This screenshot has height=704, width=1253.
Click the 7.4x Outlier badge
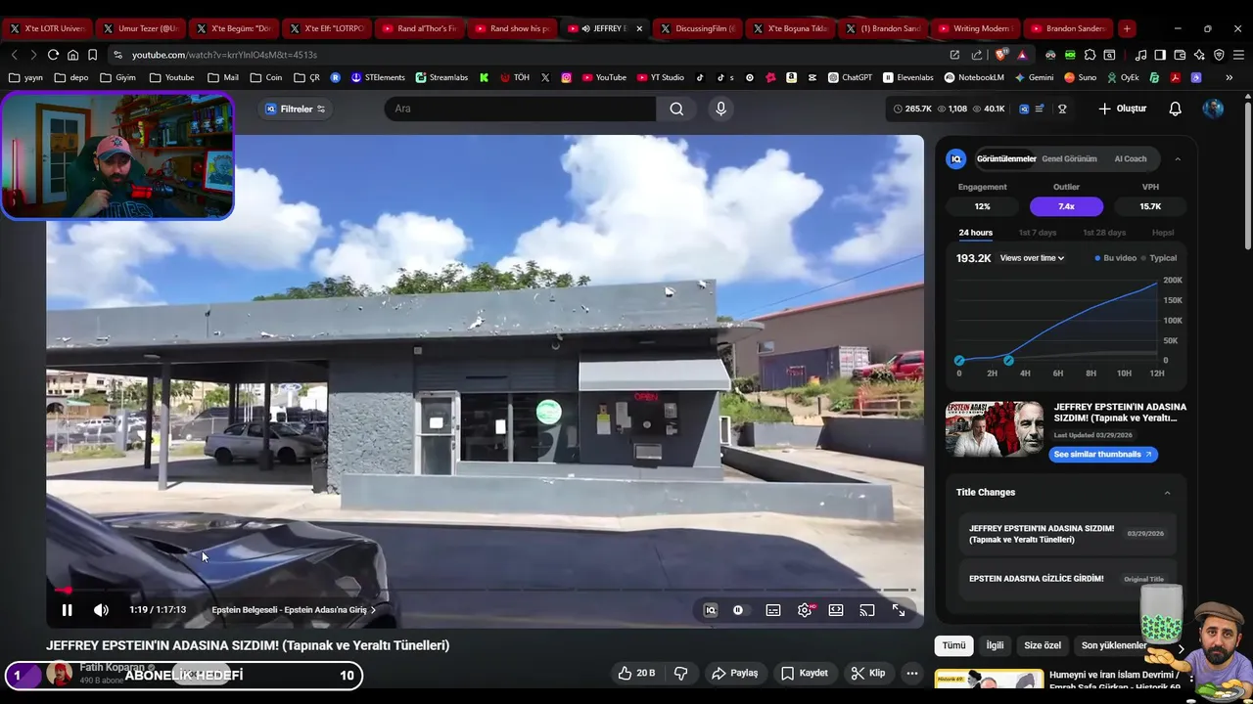point(1066,206)
